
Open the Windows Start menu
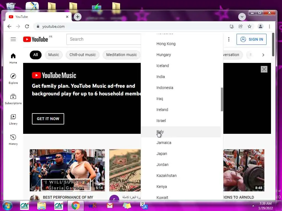pyautogui.click(x=7, y=206)
